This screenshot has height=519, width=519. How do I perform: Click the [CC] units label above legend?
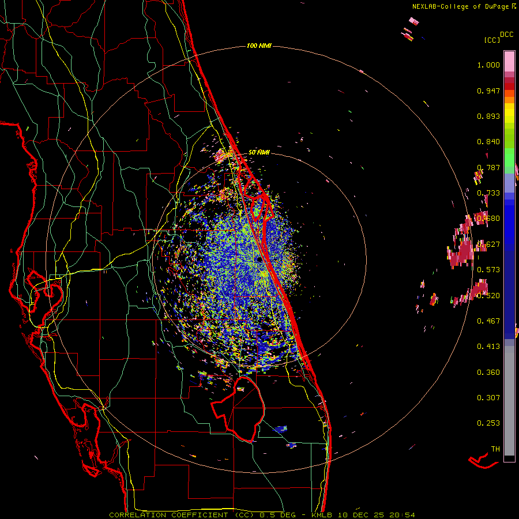click(x=492, y=40)
